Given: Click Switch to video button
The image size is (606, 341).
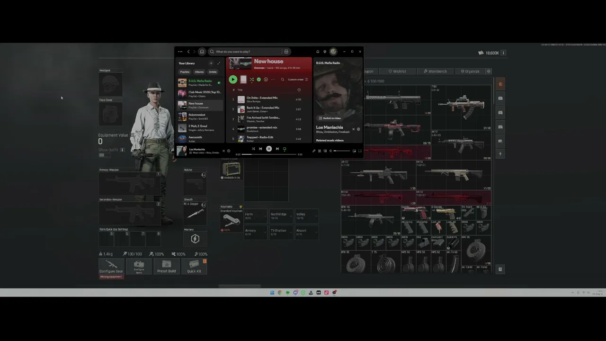Looking at the screenshot, I should (x=330, y=118).
